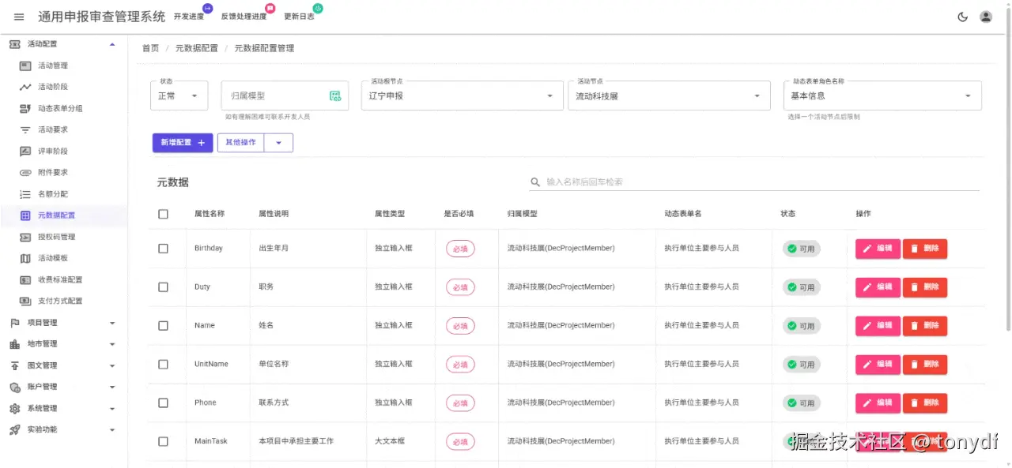Open the user account avatar
The height and width of the screenshot is (468, 1012).
point(986,17)
